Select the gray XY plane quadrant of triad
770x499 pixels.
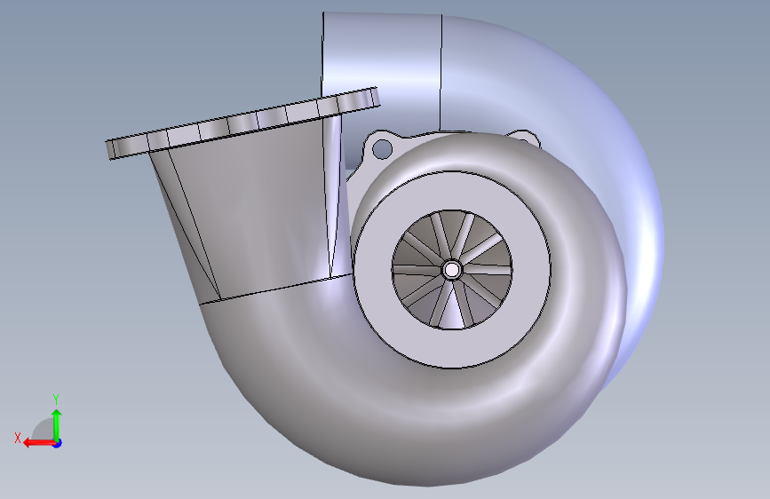pyautogui.click(x=44, y=429)
